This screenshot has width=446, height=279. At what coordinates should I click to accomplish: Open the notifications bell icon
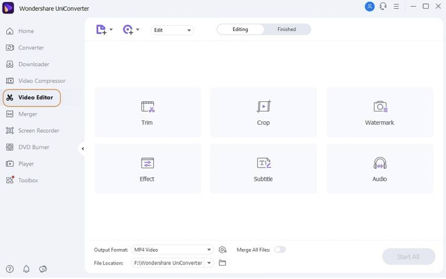pos(26,269)
